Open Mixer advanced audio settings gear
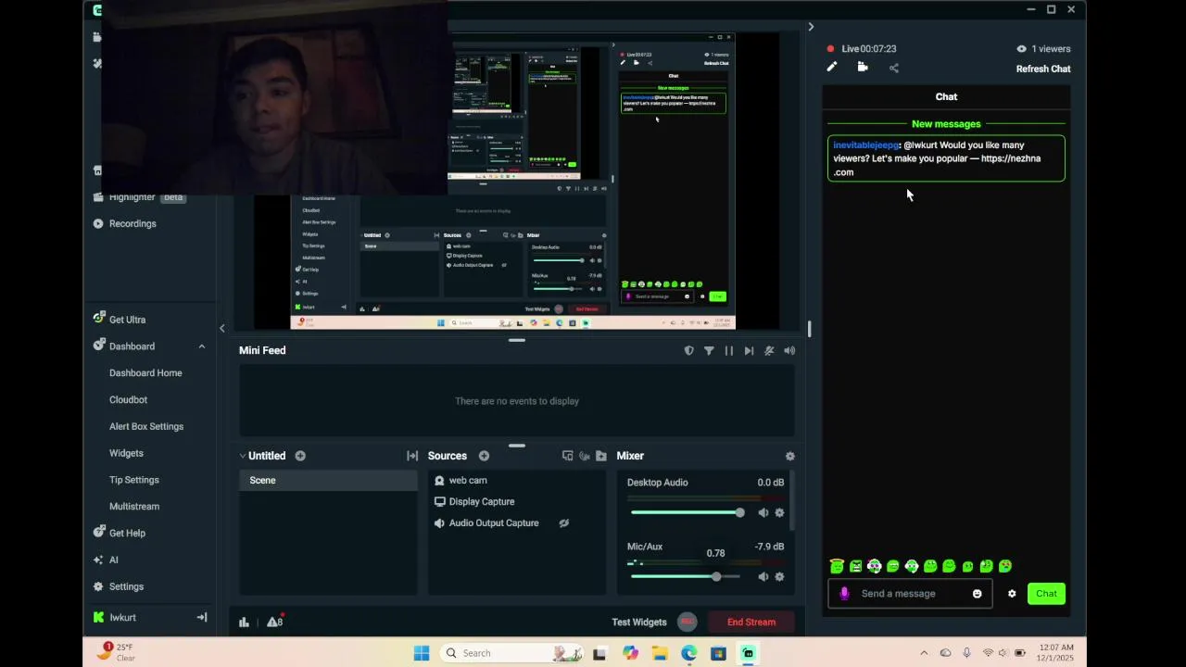The image size is (1186, 667). pyautogui.click(x=789, y=457)
